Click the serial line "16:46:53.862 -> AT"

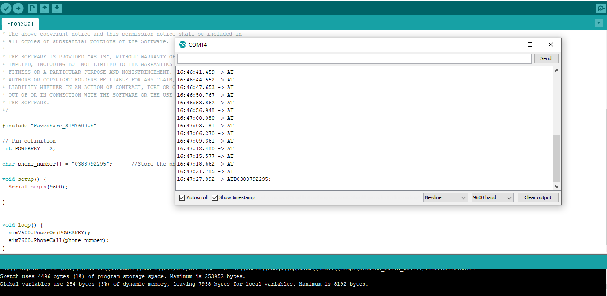click(205, 103)
